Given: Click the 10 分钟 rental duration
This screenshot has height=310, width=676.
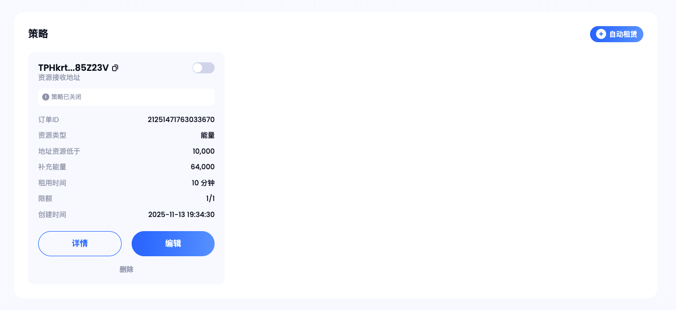Looking at the screenshot, I should coord(203,183).
